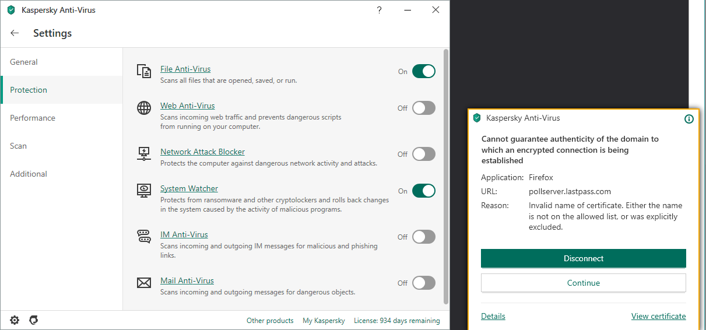Open the IM Anti-Virus link
Screen dimensions: 706x330
(184, 234)
